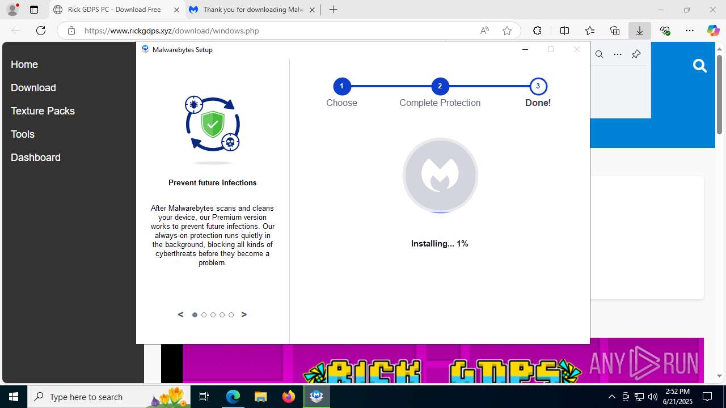Screen dimensions: 726x408
Task: Show the next slide arrow
Action: [244, 314]
